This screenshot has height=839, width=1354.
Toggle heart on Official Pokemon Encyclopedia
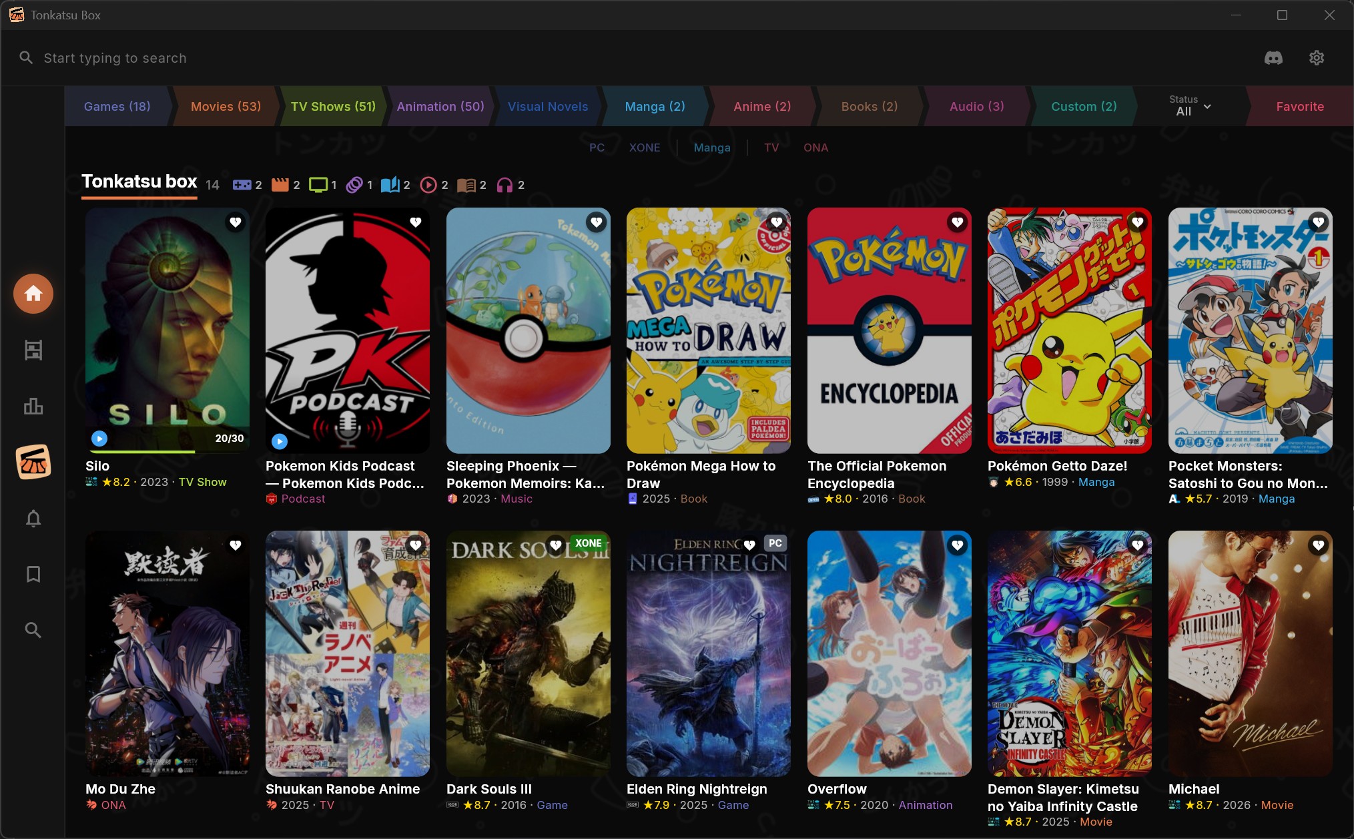(957, 222)
